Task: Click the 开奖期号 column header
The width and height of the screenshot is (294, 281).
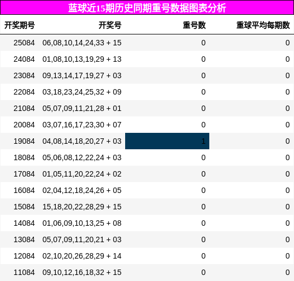Action: click(x=20, y=25)
